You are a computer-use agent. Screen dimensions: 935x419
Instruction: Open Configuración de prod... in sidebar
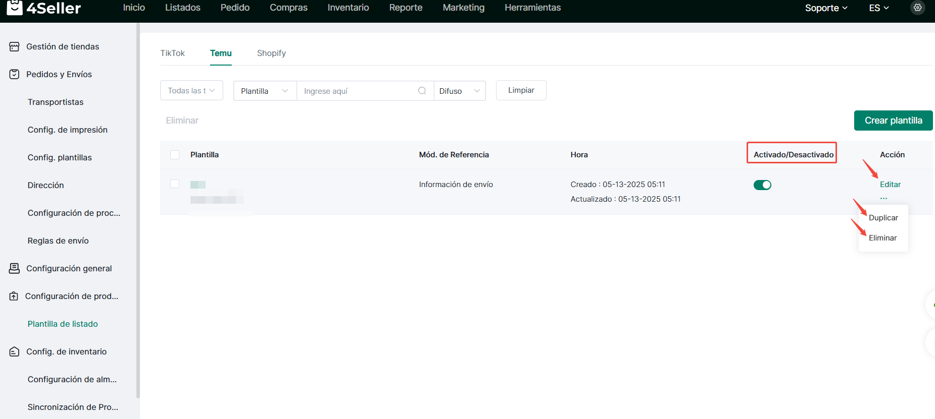coord(72,296)
